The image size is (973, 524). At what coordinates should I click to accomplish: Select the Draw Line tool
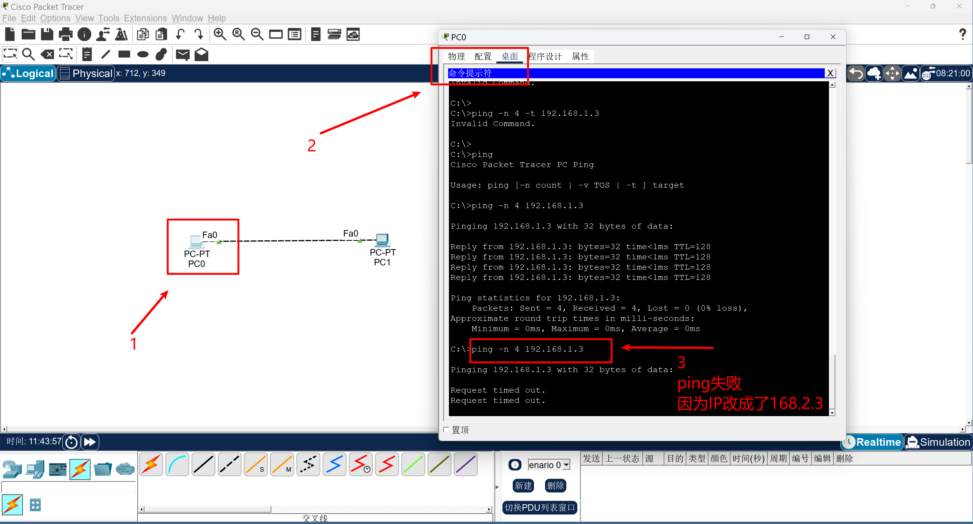pos(106,54)
